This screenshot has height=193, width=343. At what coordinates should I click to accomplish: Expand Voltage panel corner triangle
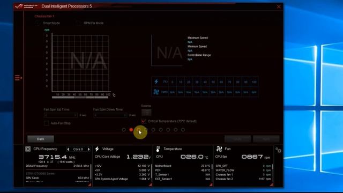click(x=150, y=184)
